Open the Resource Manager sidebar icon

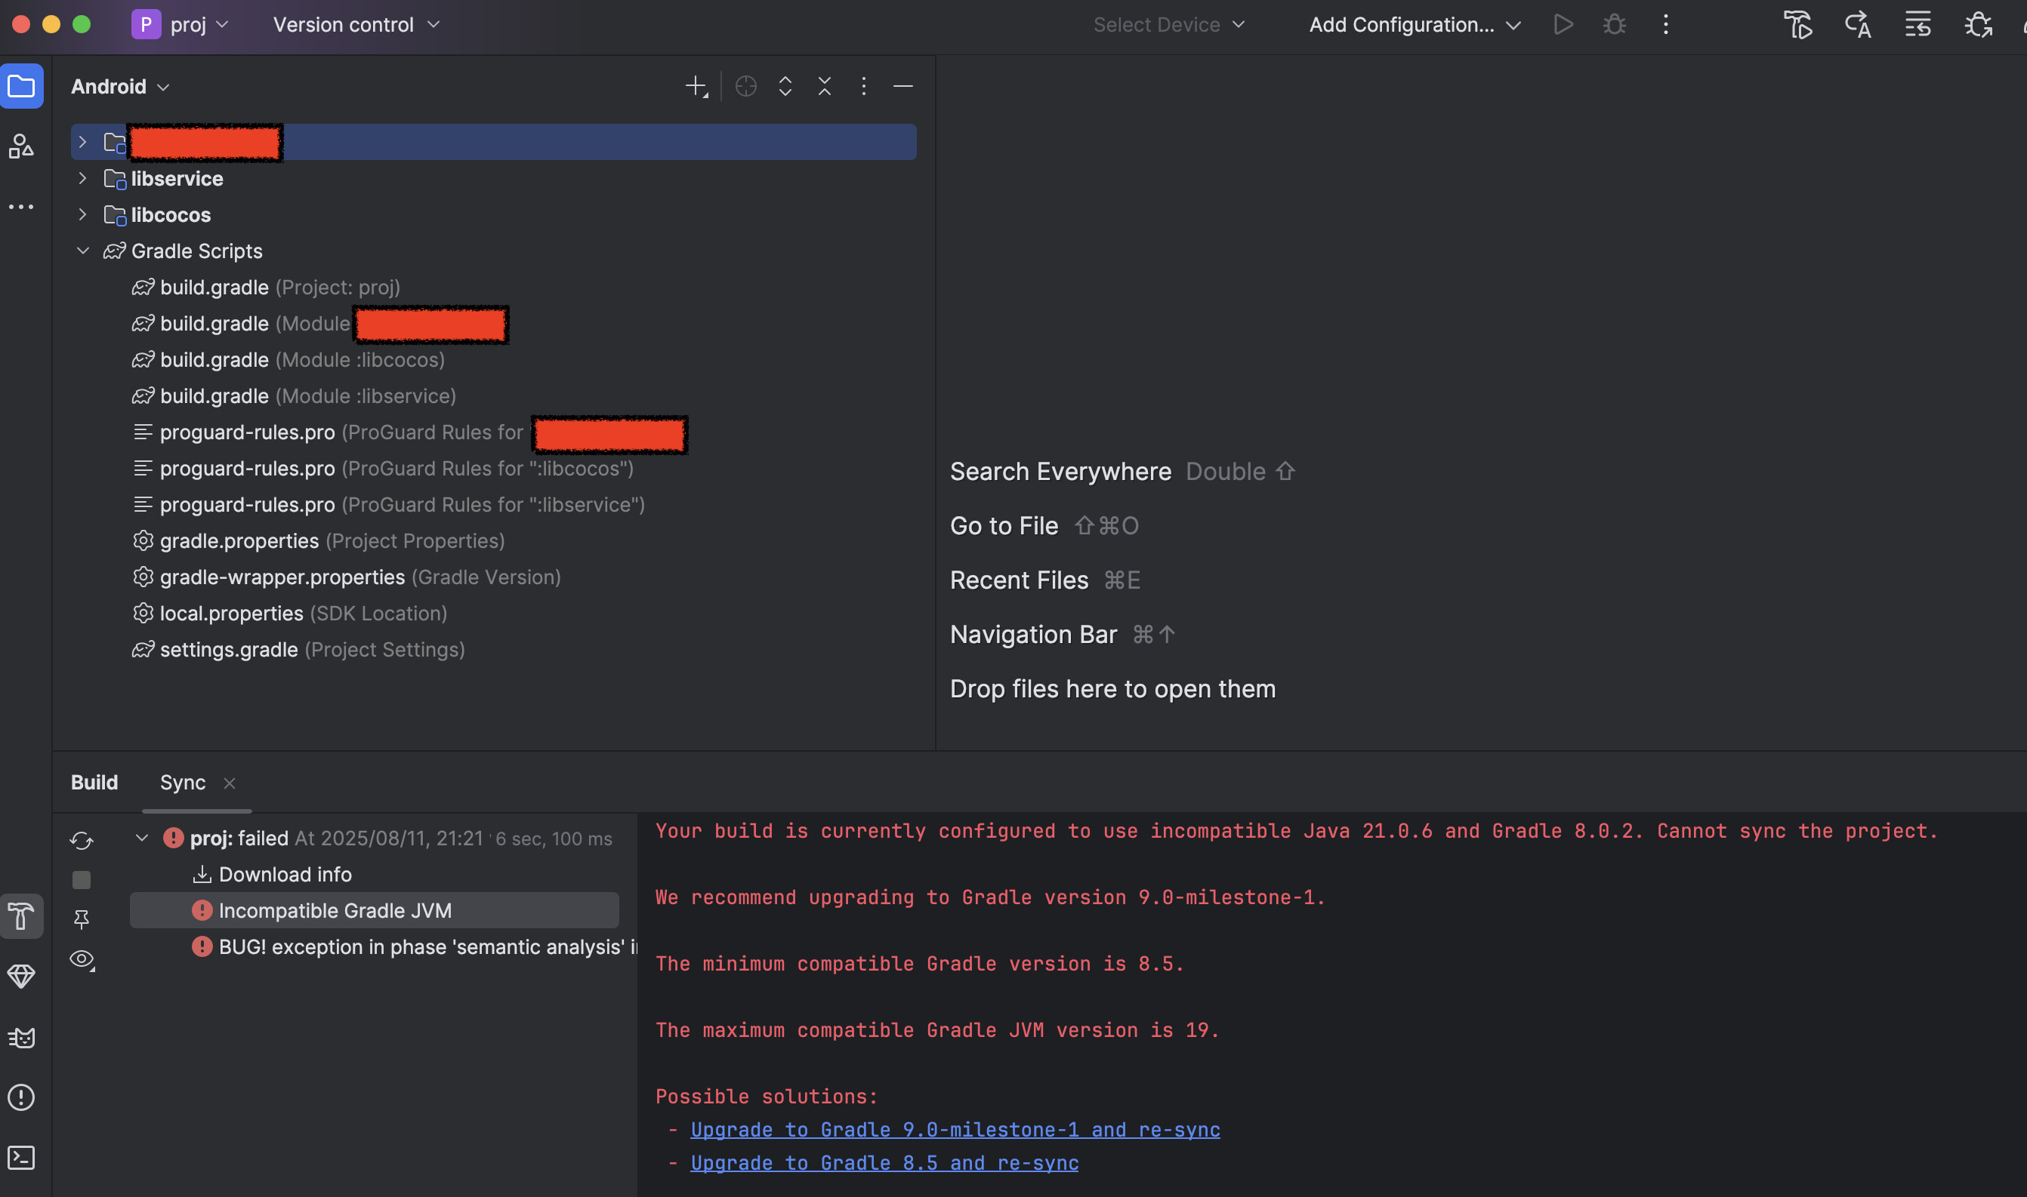click(x=22, y=146)
